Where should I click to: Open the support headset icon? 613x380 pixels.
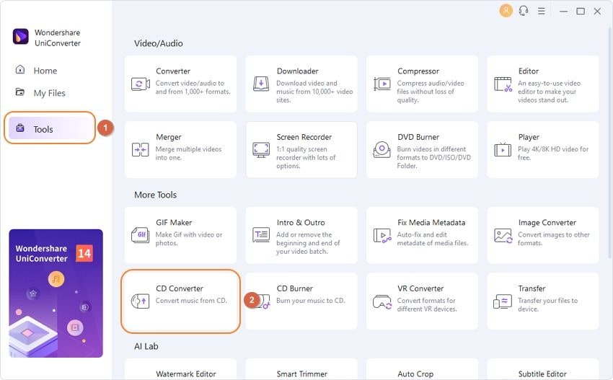524,11
